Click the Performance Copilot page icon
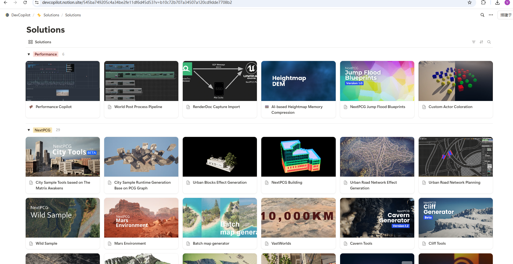This screenshot has height=264, width=513. coord(31,107)
